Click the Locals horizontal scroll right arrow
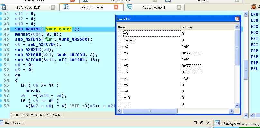Image resolution: width=260 pixels, height=128 pixels. point(231,111)
